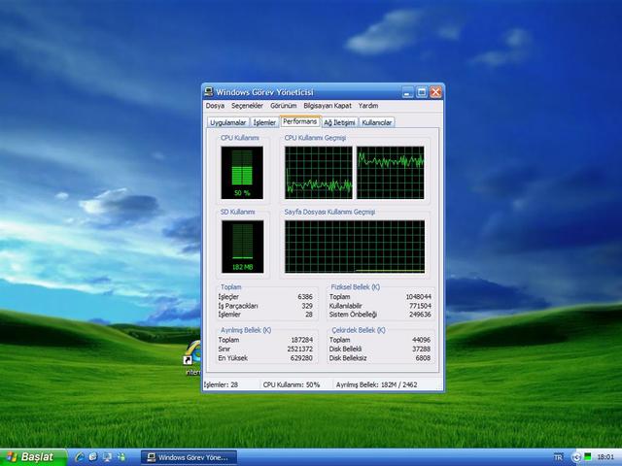The height and width of the screenshot is (466, 622).
Task: Switch to the Kullanıcılar tab
Action: 377,123
